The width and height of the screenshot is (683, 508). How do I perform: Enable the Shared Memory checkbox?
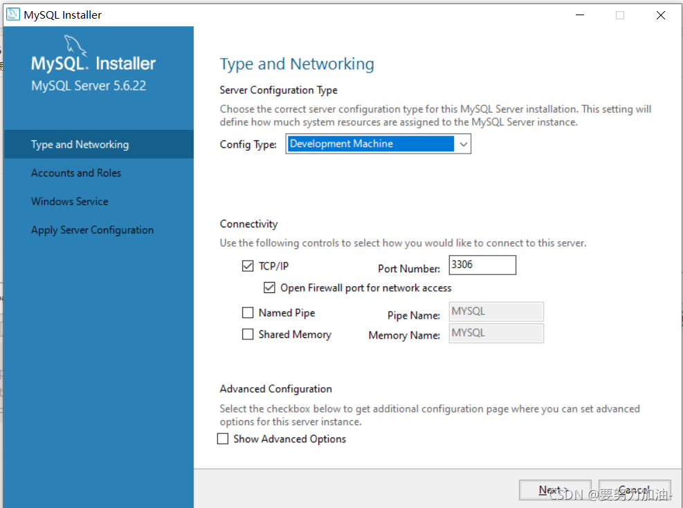[x=248, y=334]
